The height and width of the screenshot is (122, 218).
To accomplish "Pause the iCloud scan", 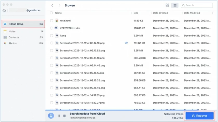I will click(59, 116).
